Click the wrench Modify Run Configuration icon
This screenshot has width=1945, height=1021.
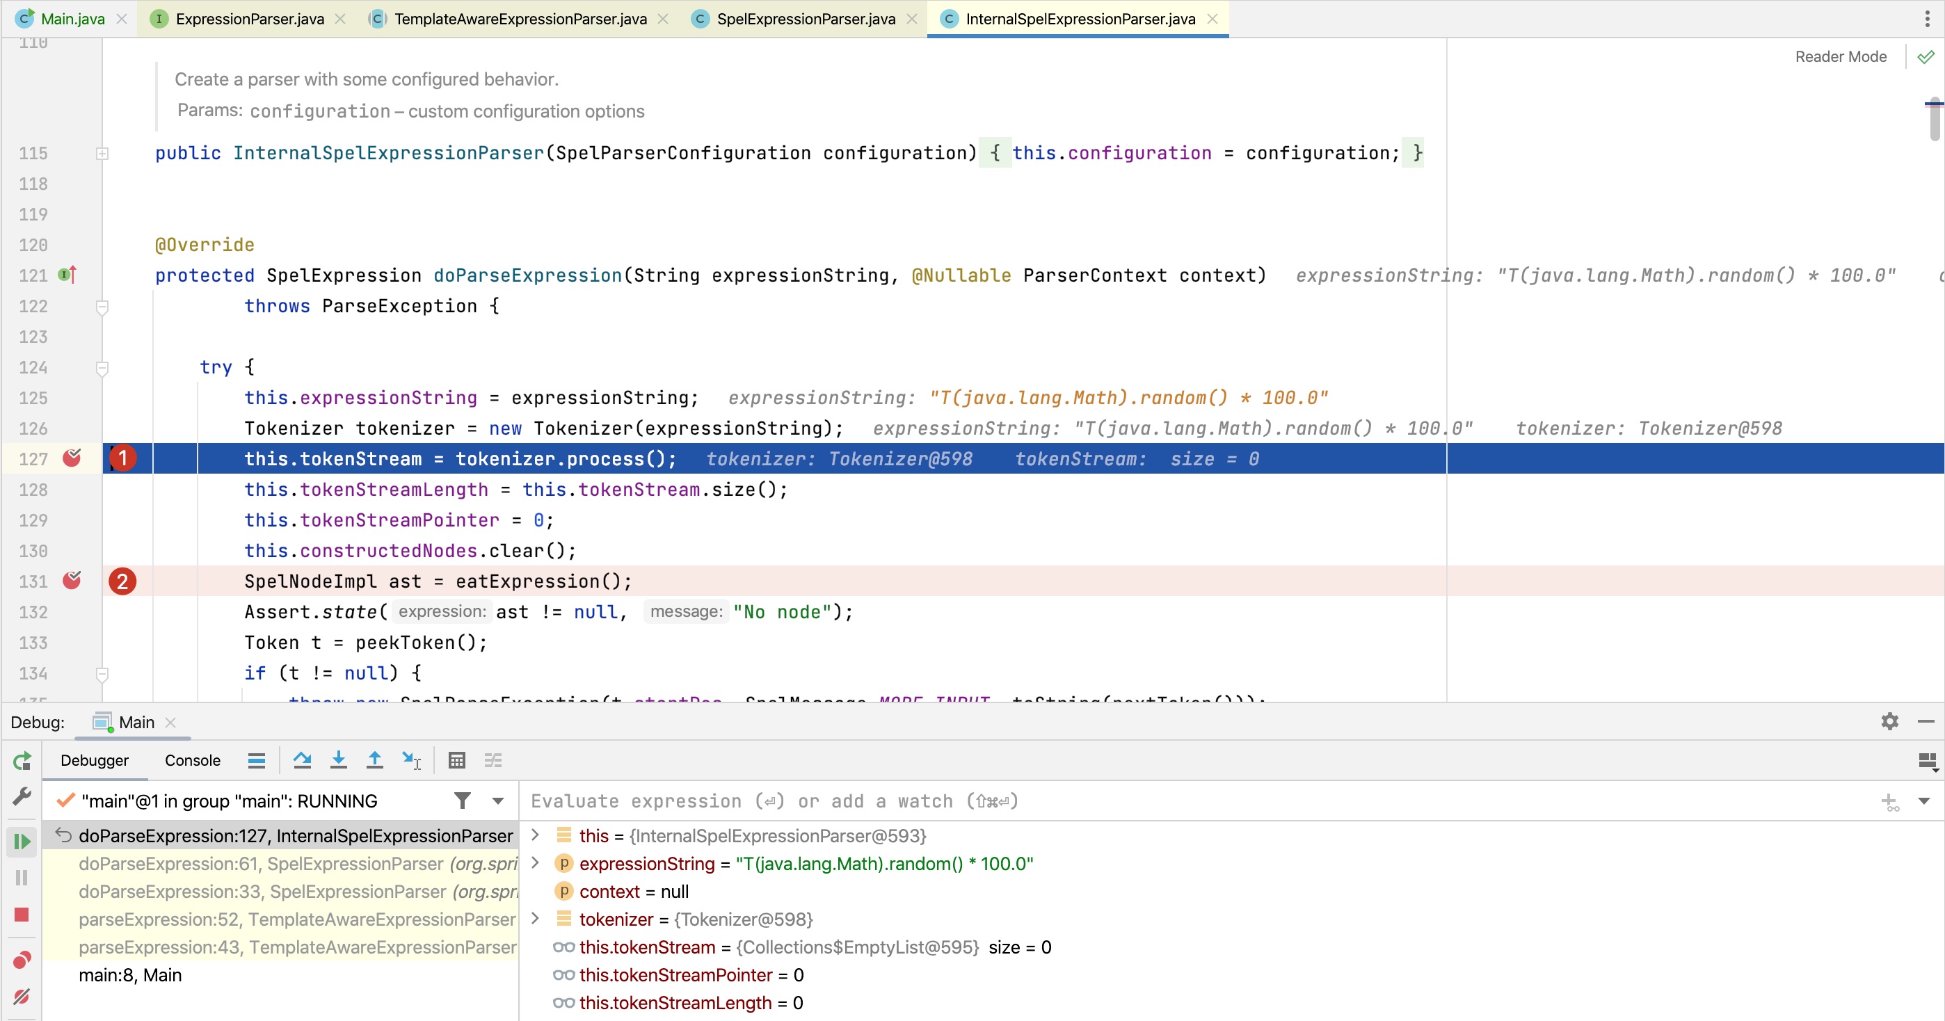click(x=22, y=797)
